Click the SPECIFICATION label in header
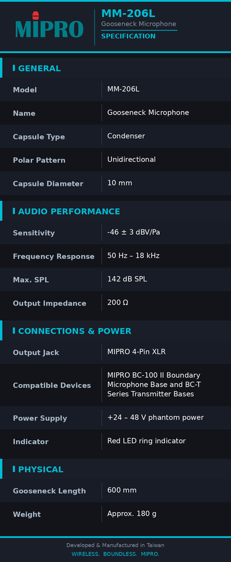 click(128, 36)
